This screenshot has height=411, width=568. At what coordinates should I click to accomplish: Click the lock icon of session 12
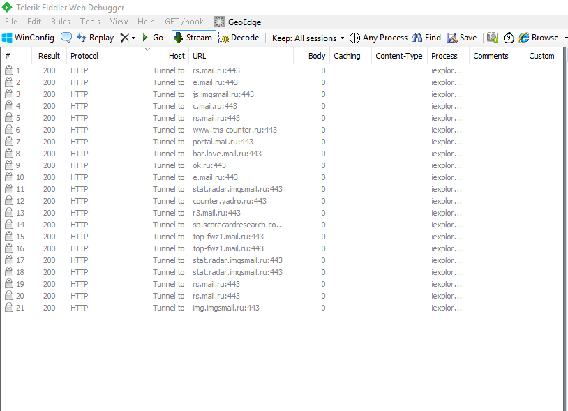coord(9,201)
